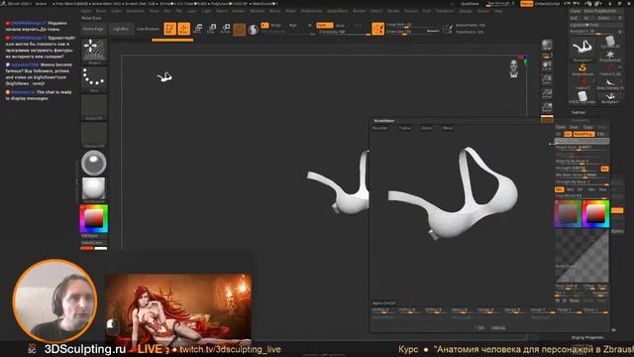The width and height of the screenshot is (634, 357).
Task: Select the SimpleBrush tool thumbnail
Action: click(582, 69)
